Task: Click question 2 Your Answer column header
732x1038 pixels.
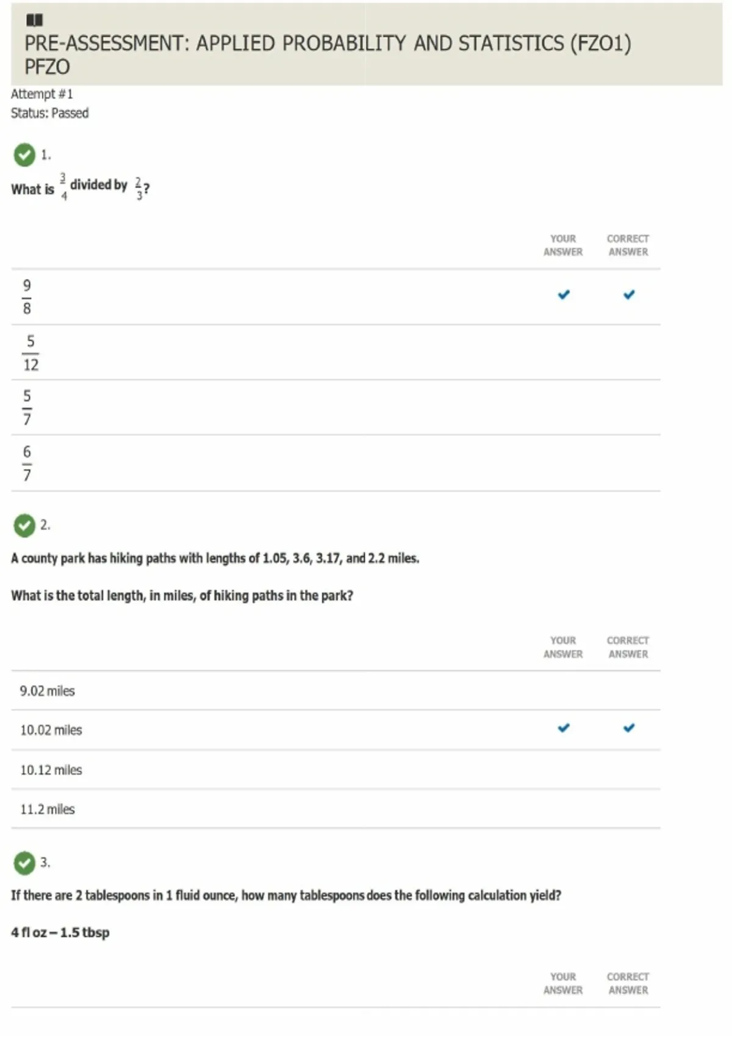Action: point(563,647)
